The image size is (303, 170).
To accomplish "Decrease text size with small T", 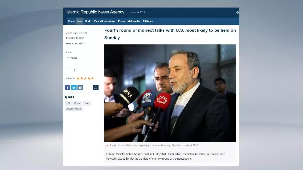I will tap(74, 70).
